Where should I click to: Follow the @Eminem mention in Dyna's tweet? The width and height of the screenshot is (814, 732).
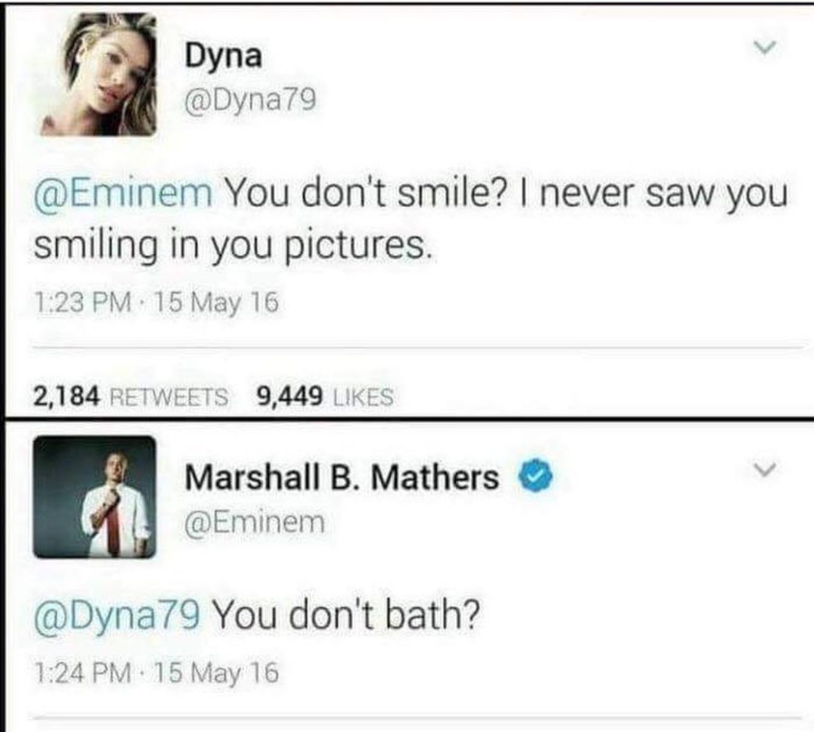coord(123,194)
